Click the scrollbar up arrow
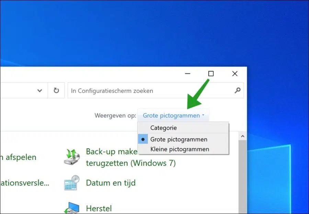The width and height of the screenshot is (309, 214). 243,136
